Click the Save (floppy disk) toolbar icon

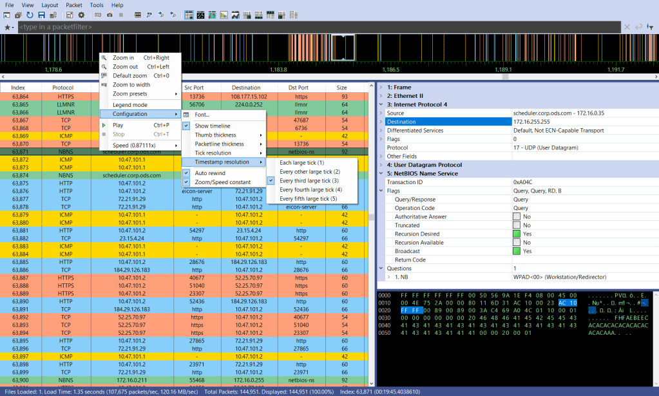[41, 15]
